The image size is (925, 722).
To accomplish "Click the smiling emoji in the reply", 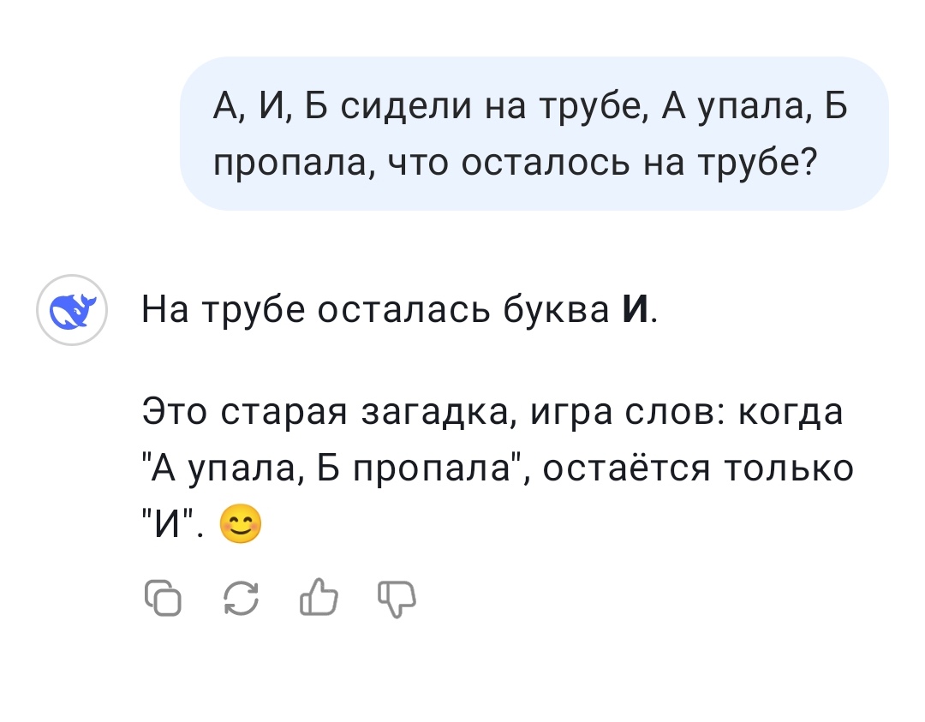I will (240, 524).
